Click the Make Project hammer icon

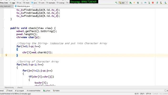point(116,3)
